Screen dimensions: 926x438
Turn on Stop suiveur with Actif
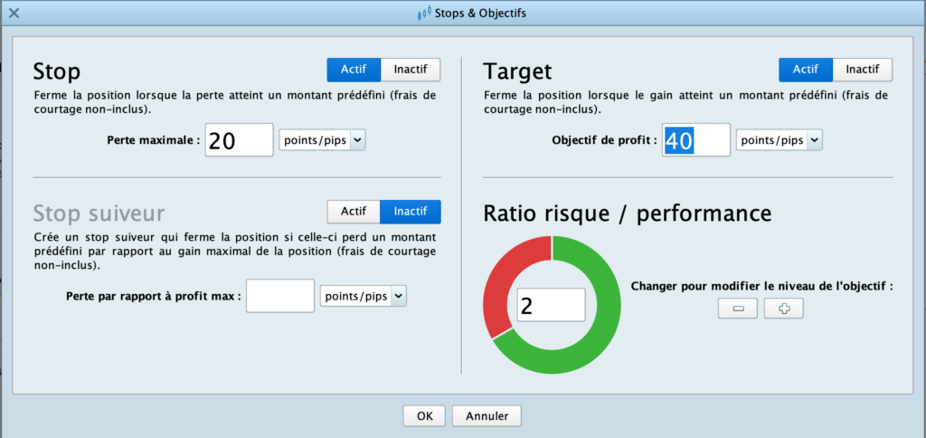(354, 212)
